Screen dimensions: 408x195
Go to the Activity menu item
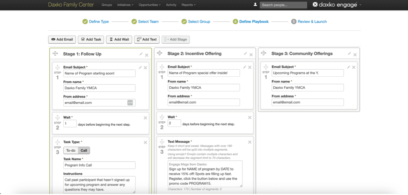tap(171, 5)
